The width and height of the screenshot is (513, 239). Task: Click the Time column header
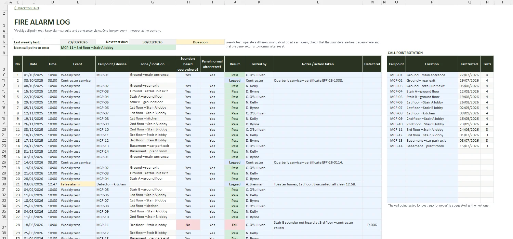52,64
